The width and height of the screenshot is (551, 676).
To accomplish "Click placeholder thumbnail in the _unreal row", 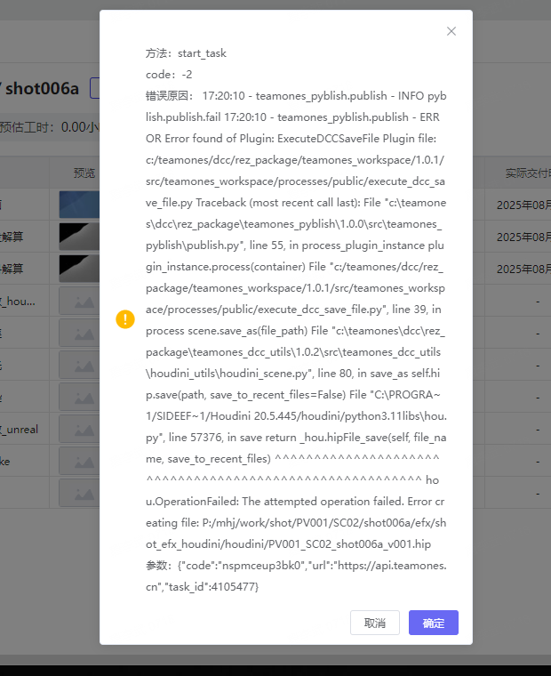I will click(79, 429).
